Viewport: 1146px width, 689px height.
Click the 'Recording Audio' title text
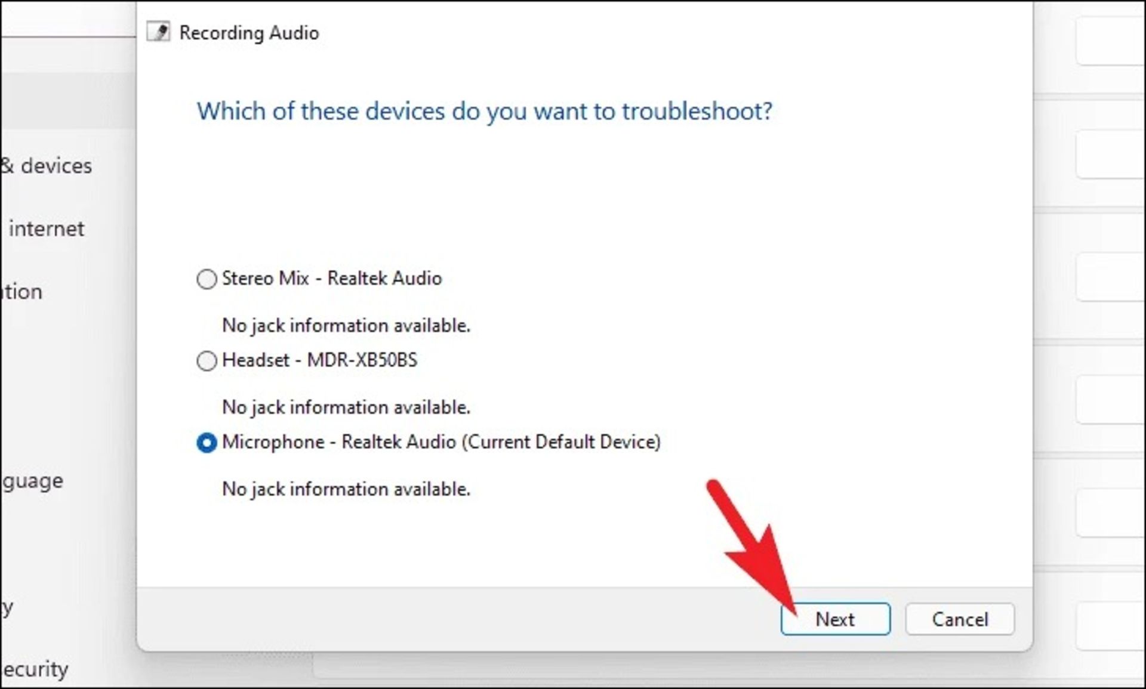pos(249,33)
